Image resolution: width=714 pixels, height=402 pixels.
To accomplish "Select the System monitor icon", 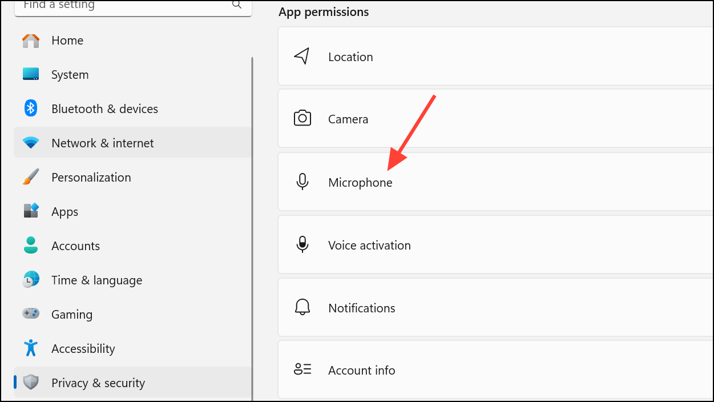I will tap(31, 74).
